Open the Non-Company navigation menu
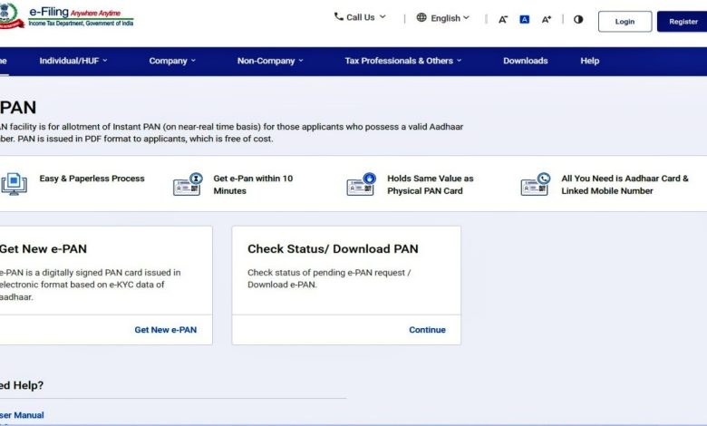707x426 pixels. point(270,61)
